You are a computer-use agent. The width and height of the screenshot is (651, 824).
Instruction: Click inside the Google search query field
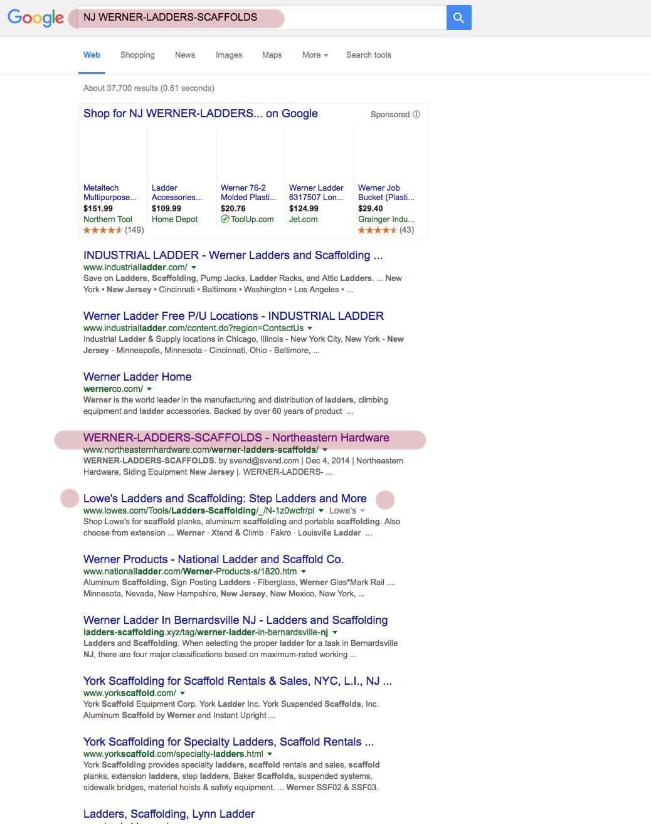(x=263, y=18)
